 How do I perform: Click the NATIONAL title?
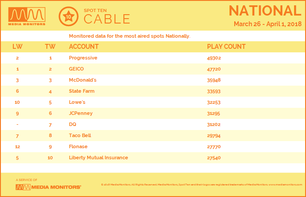pos(265,11)
